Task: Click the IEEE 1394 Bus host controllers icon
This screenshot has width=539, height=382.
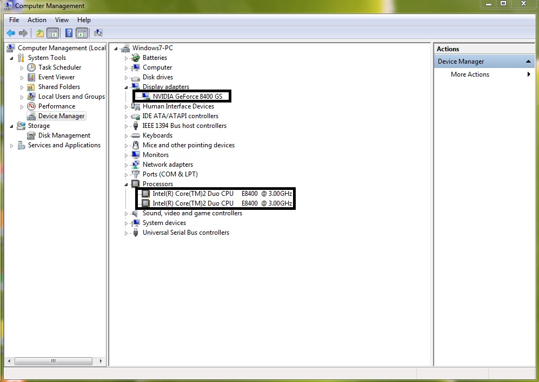Action: (136, 126)
